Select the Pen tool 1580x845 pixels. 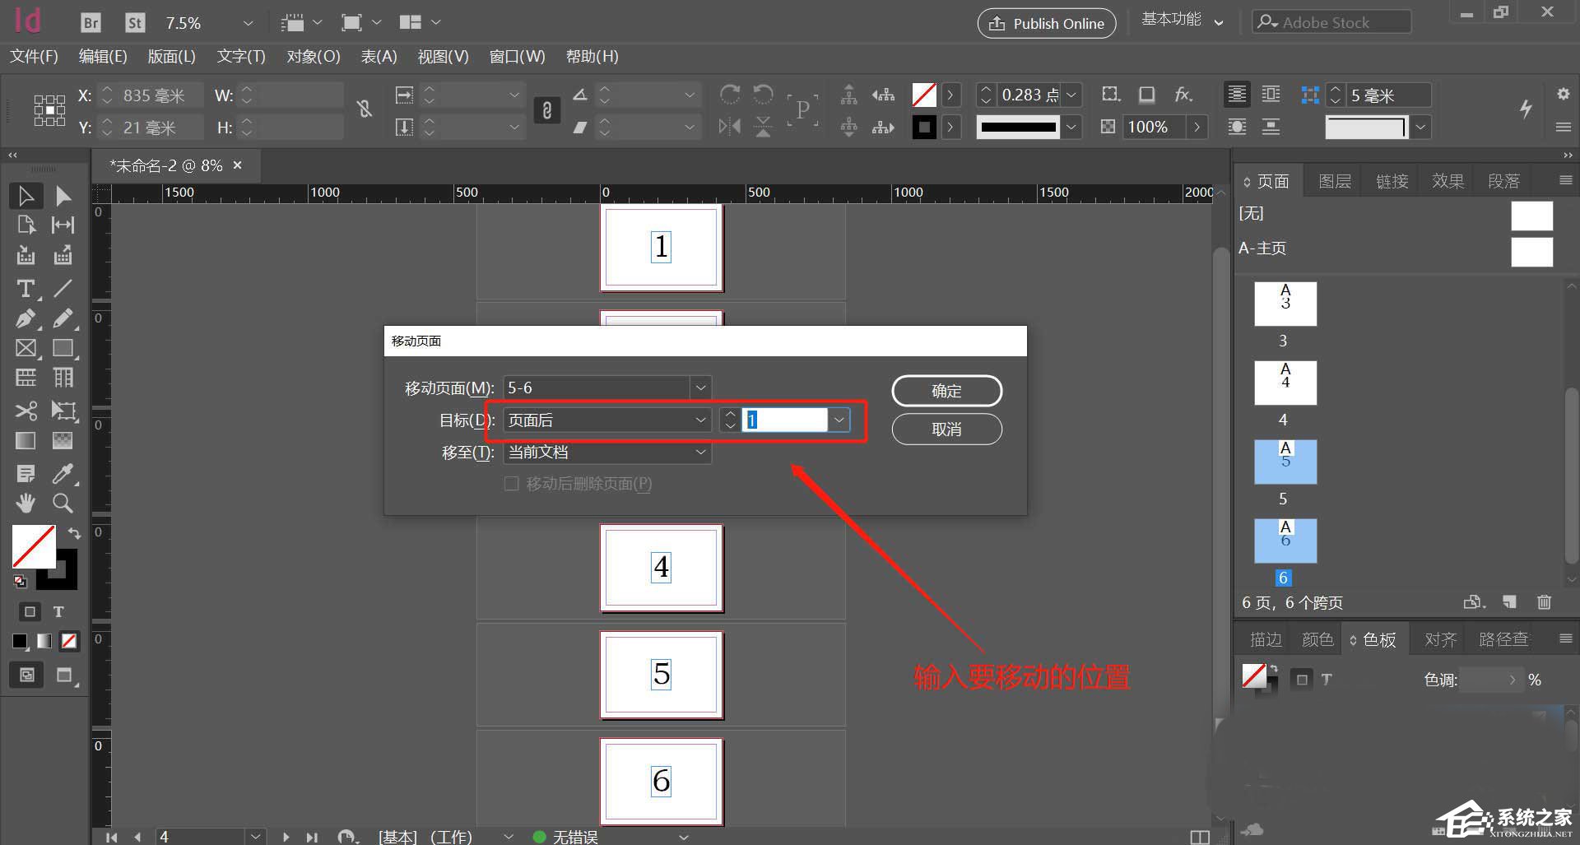[26, 318]
